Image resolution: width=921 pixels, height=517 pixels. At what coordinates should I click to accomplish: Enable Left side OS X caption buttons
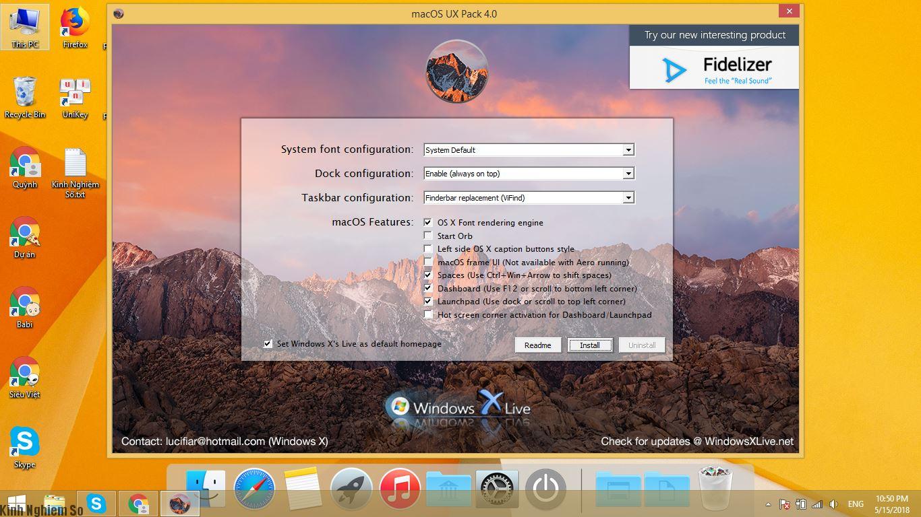[x=428, y=248]
